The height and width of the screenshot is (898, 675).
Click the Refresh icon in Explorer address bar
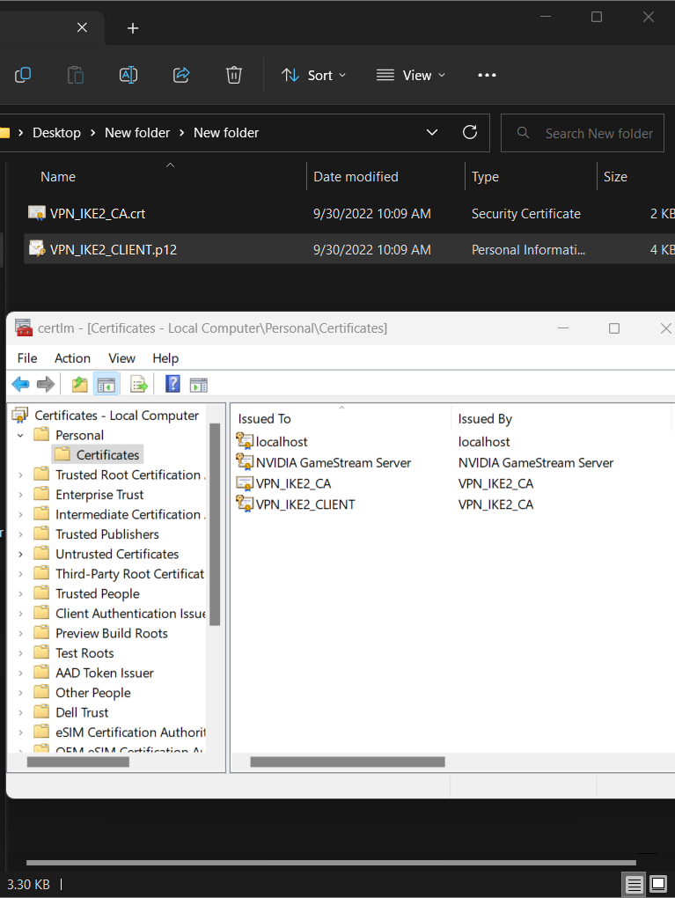469,132
